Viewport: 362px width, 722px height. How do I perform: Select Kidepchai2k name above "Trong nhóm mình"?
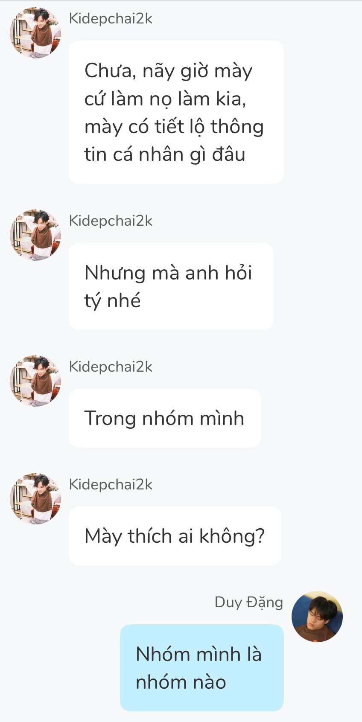pos(111,367)
